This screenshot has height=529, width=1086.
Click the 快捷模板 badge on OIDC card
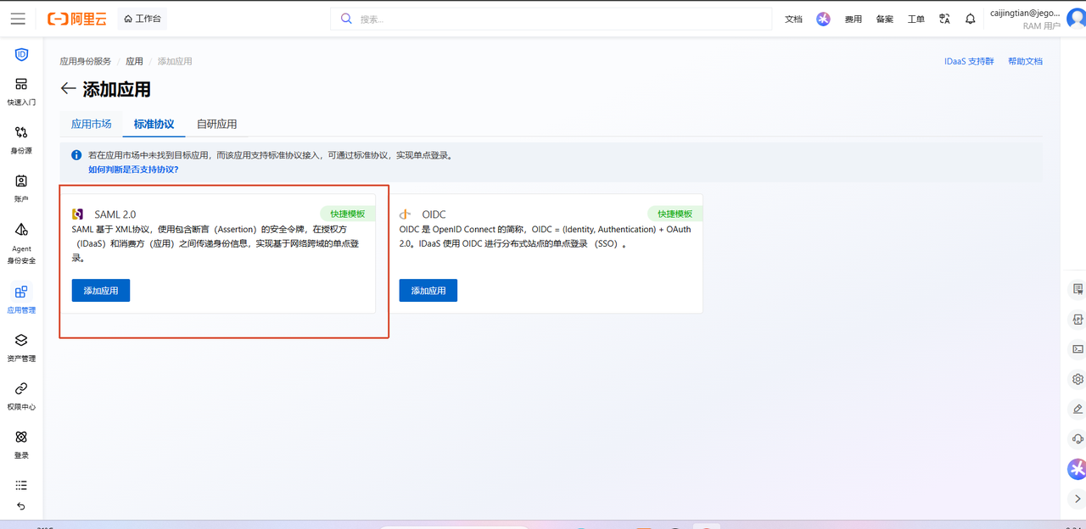tap(675, 214)
